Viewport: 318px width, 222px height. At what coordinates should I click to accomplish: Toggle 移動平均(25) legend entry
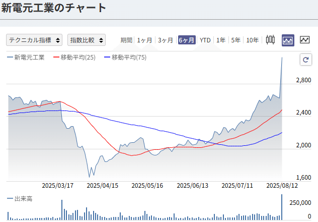point(74,58)
